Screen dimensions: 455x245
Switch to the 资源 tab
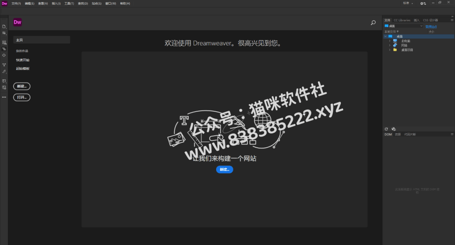coord(398,134)
